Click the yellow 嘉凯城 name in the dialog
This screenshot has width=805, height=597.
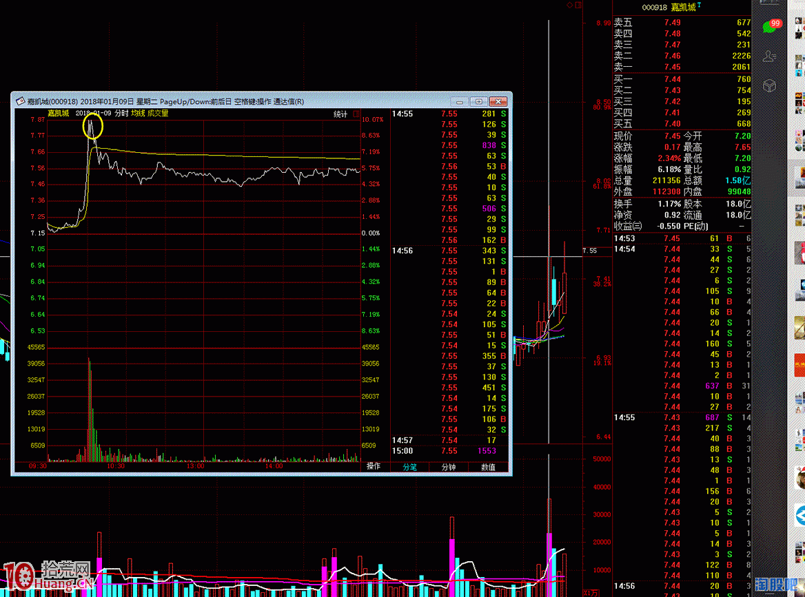[59, 113]
